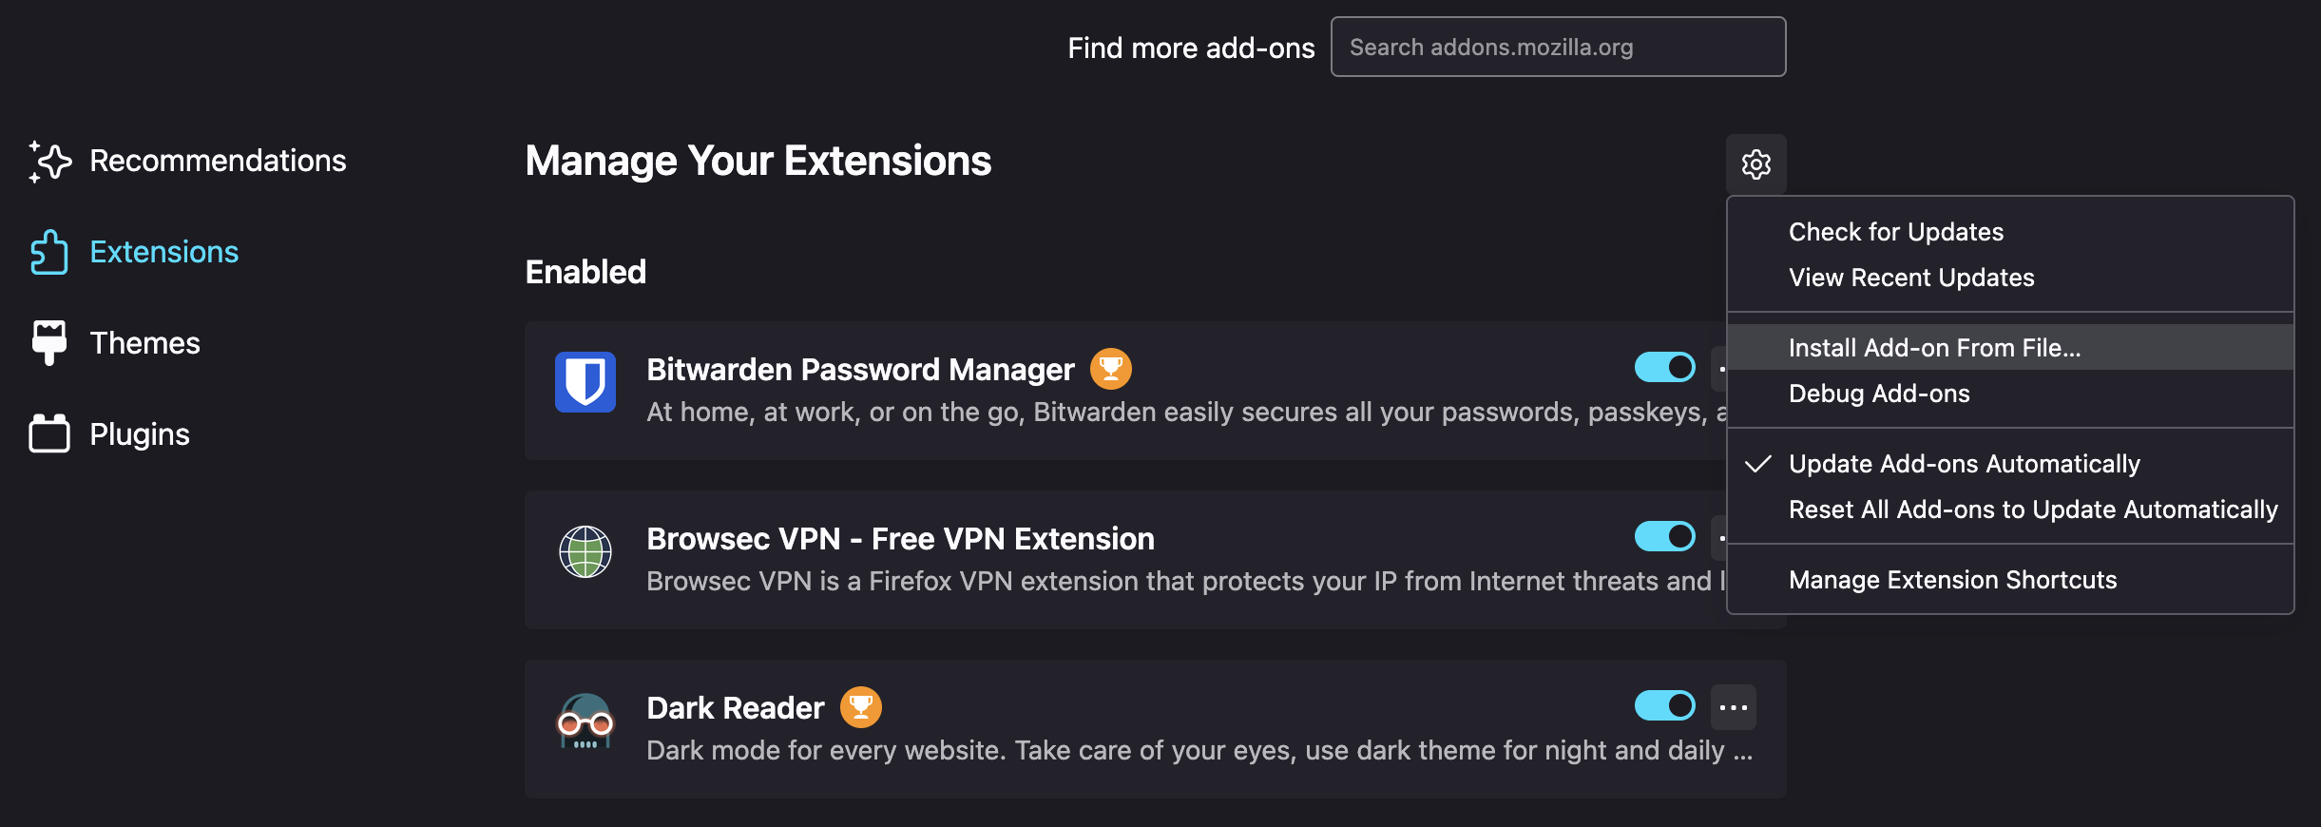The width and height of the screenshot is (2321, 827).
Task: Click the Bitwarden shield icon
Action: pyautogui.click(x=585, y=382)
